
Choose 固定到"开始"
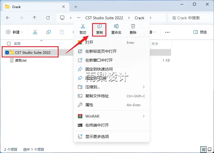tap(111, 78)
